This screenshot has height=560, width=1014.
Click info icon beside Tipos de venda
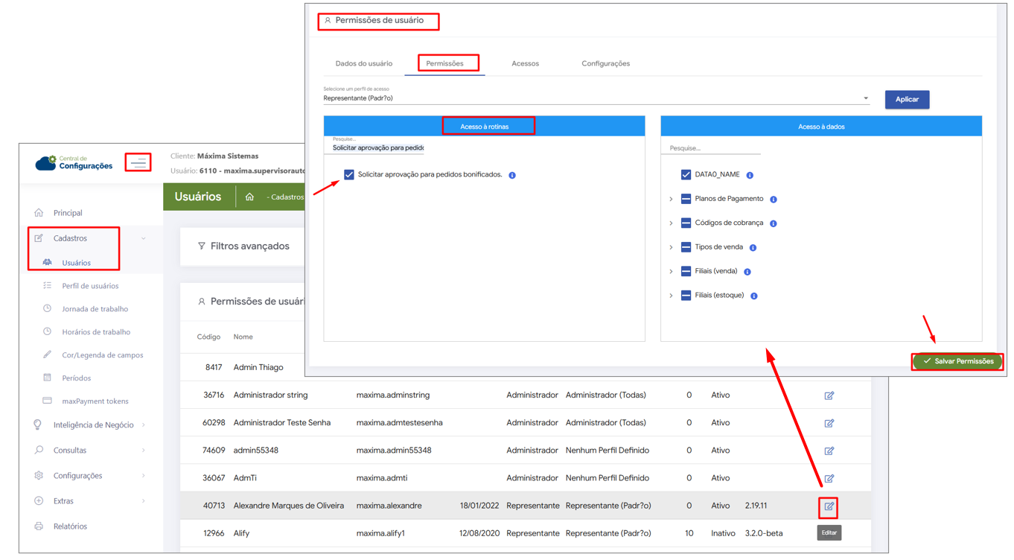(753, 247)
